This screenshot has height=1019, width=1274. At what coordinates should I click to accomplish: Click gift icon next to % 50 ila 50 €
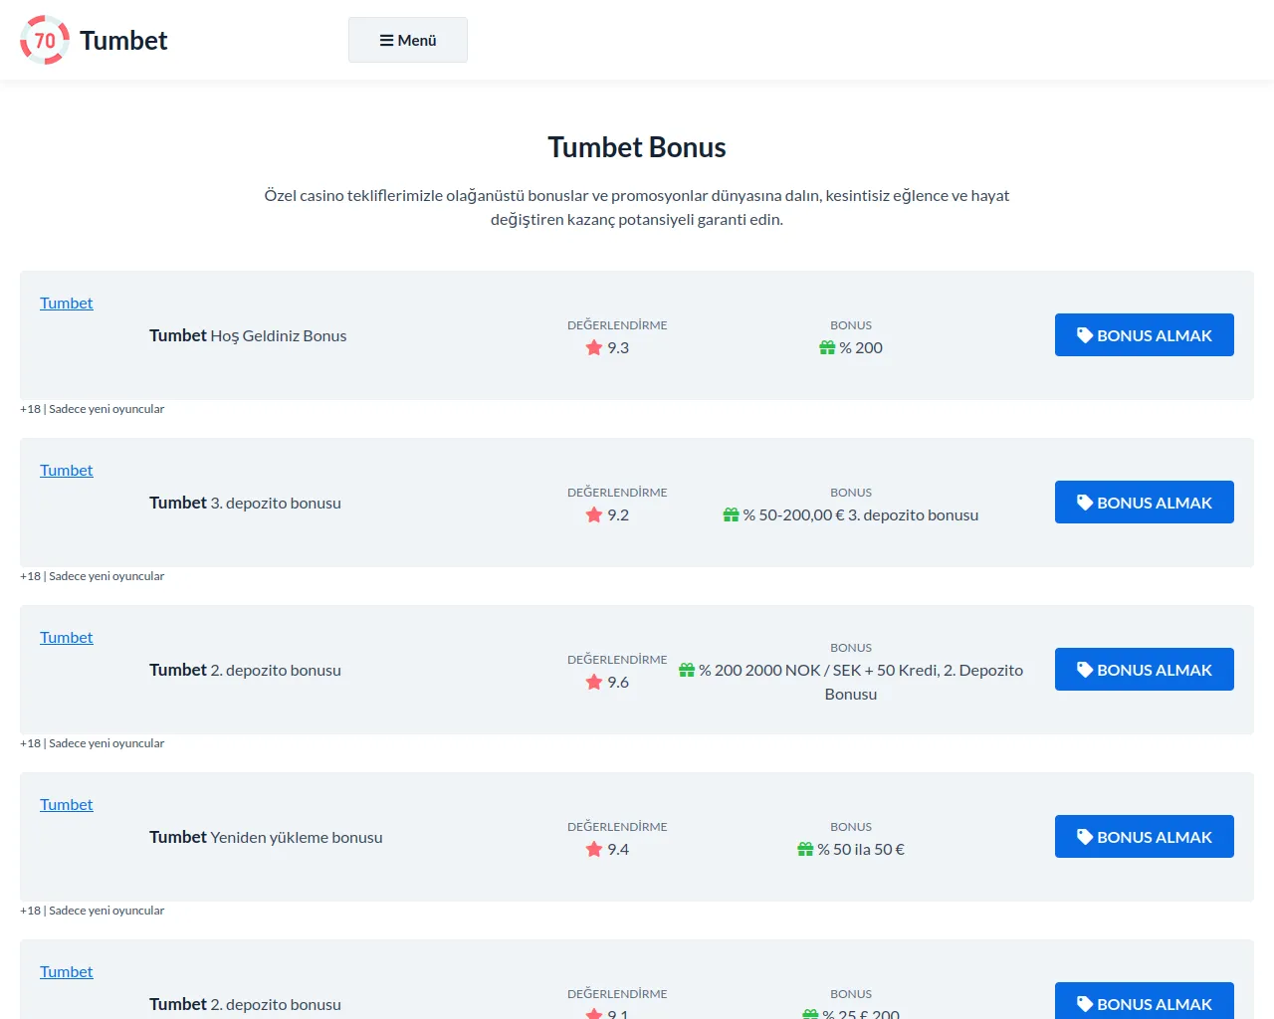pos(805,849)
